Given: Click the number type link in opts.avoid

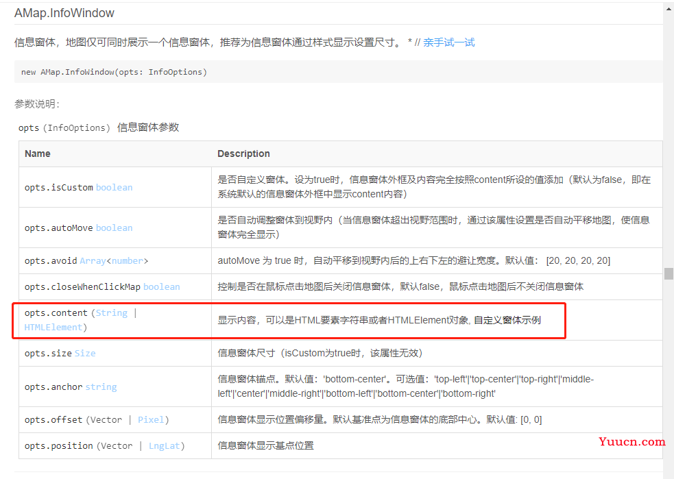Looking at the screenshot, I should tap(128, 261).
